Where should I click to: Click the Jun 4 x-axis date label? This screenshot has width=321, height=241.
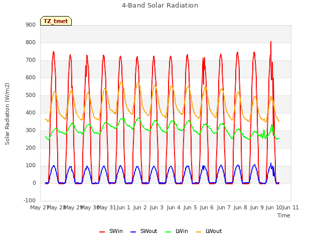pos(174,207)
